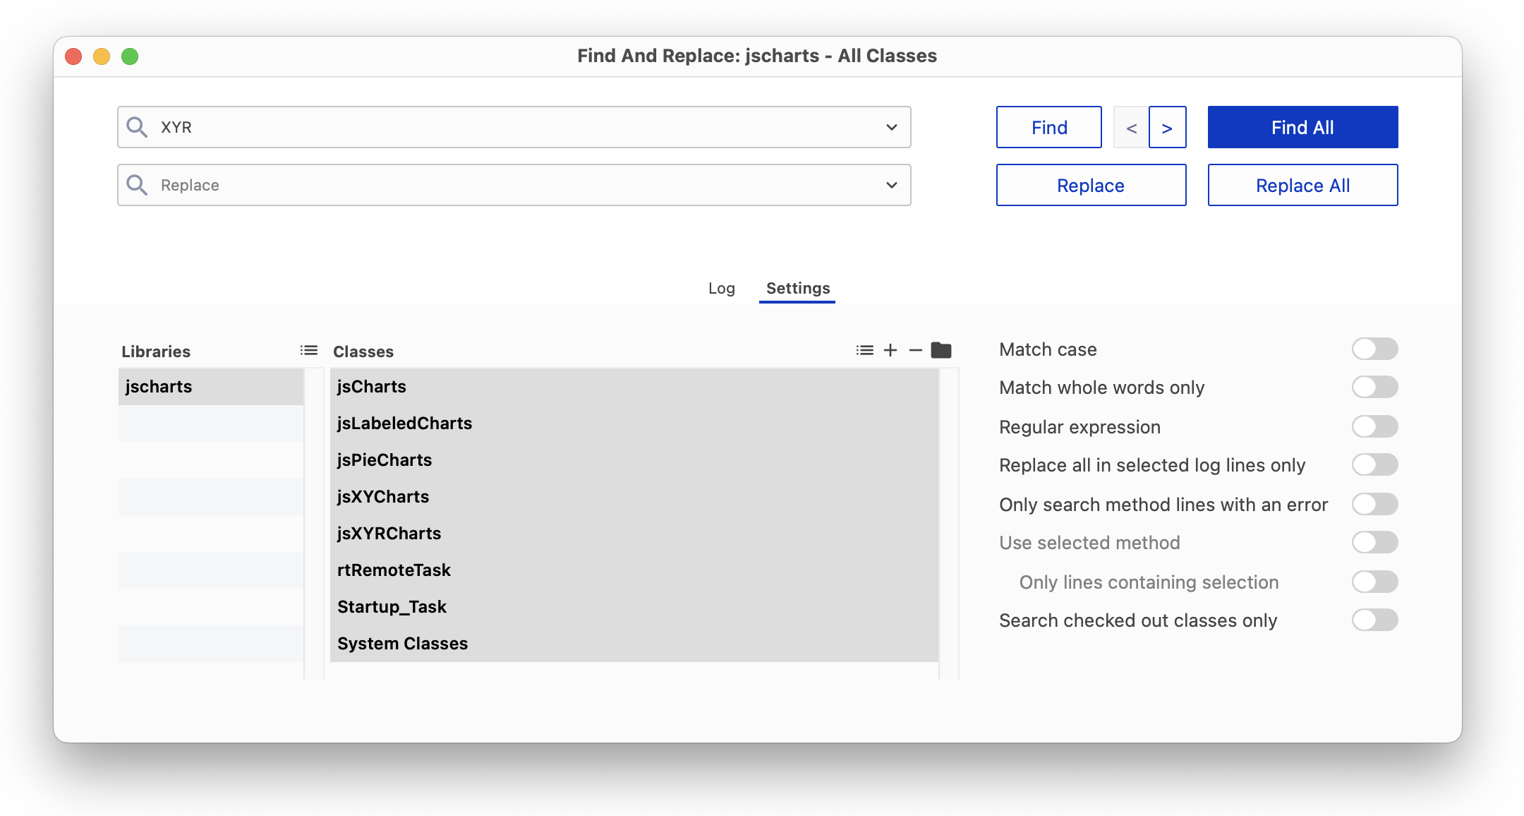
Task: Toggle Use selected method switch
Action: click(1374, 543)
